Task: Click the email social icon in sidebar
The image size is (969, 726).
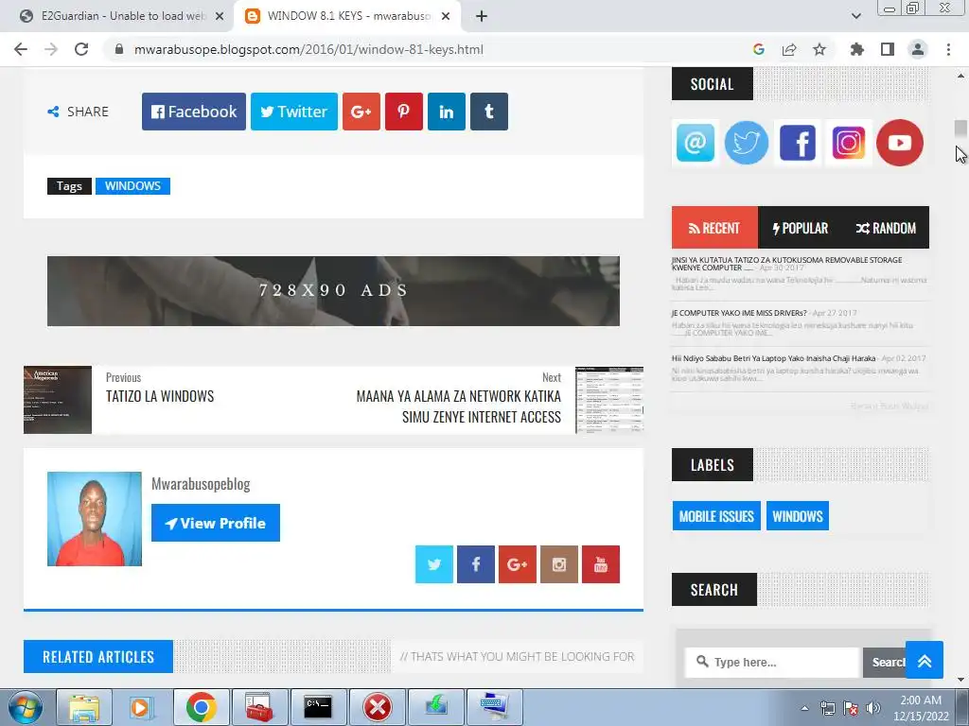Action: (696, 143)
